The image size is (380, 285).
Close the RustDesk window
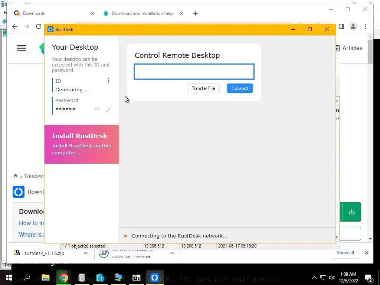point(327,29)
